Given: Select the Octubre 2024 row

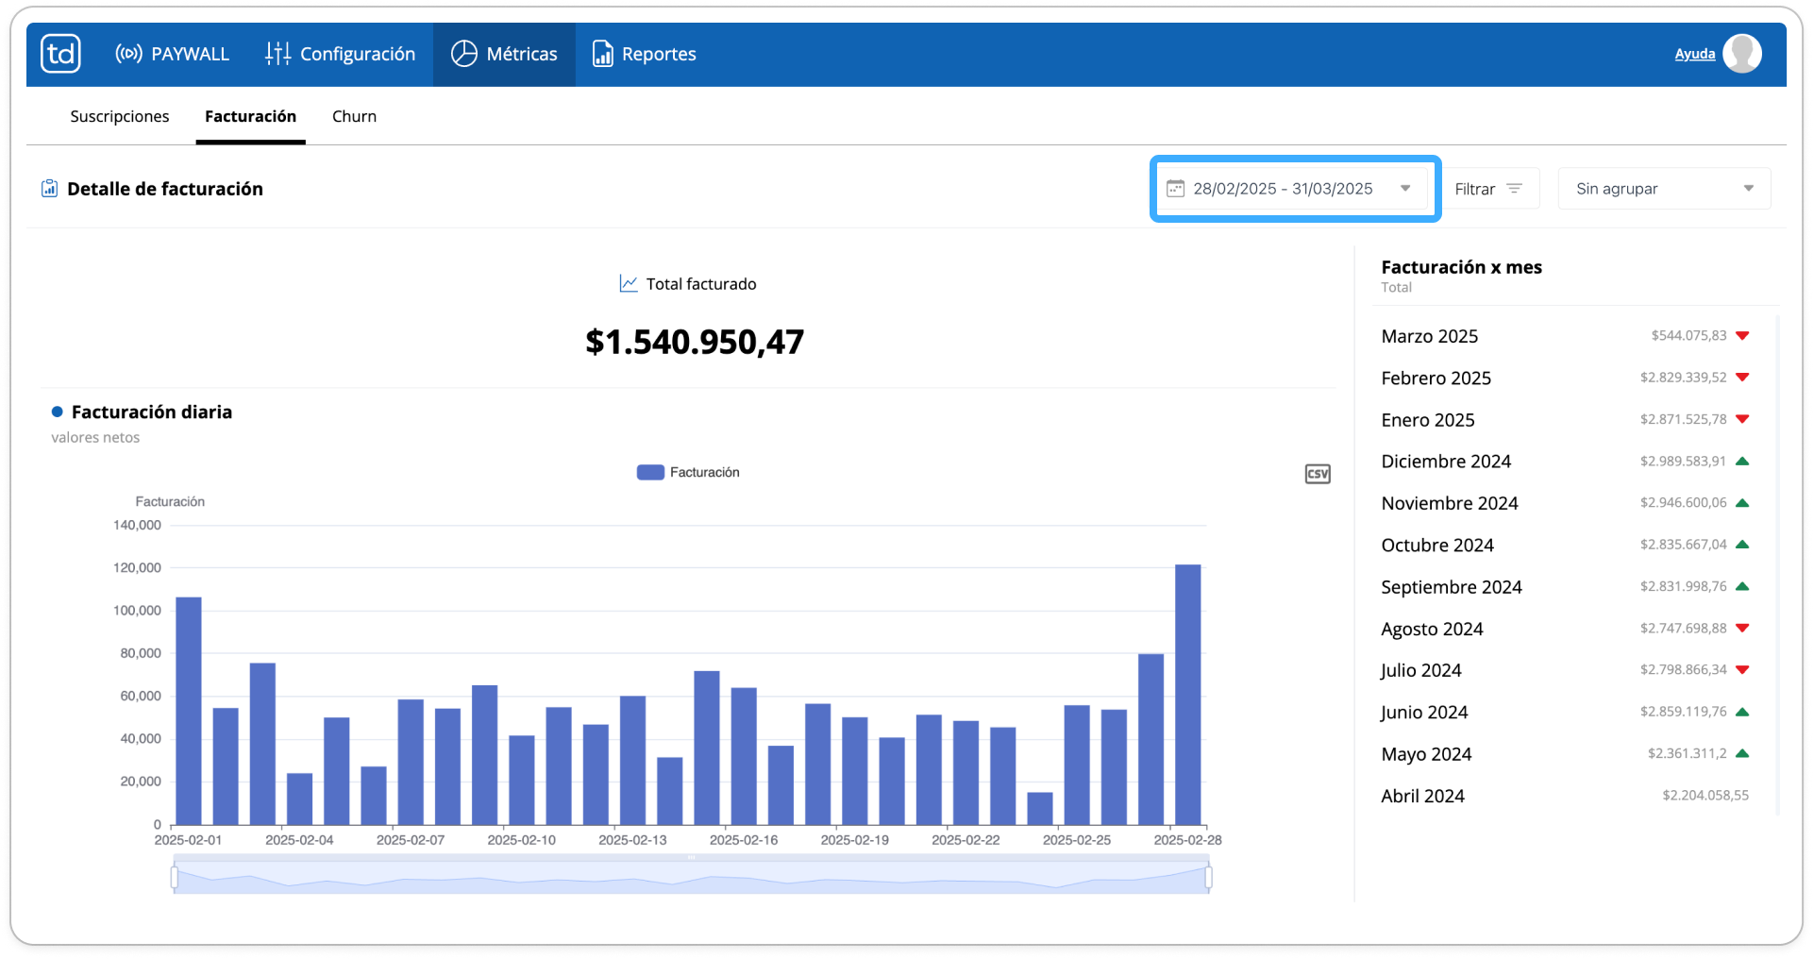Looking at the screenshot, I should pos(1565,545).
